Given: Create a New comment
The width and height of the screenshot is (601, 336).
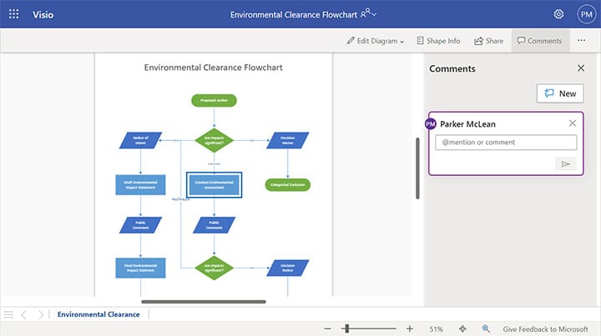Looking at the screenshot, I should (x=559, y=93).
